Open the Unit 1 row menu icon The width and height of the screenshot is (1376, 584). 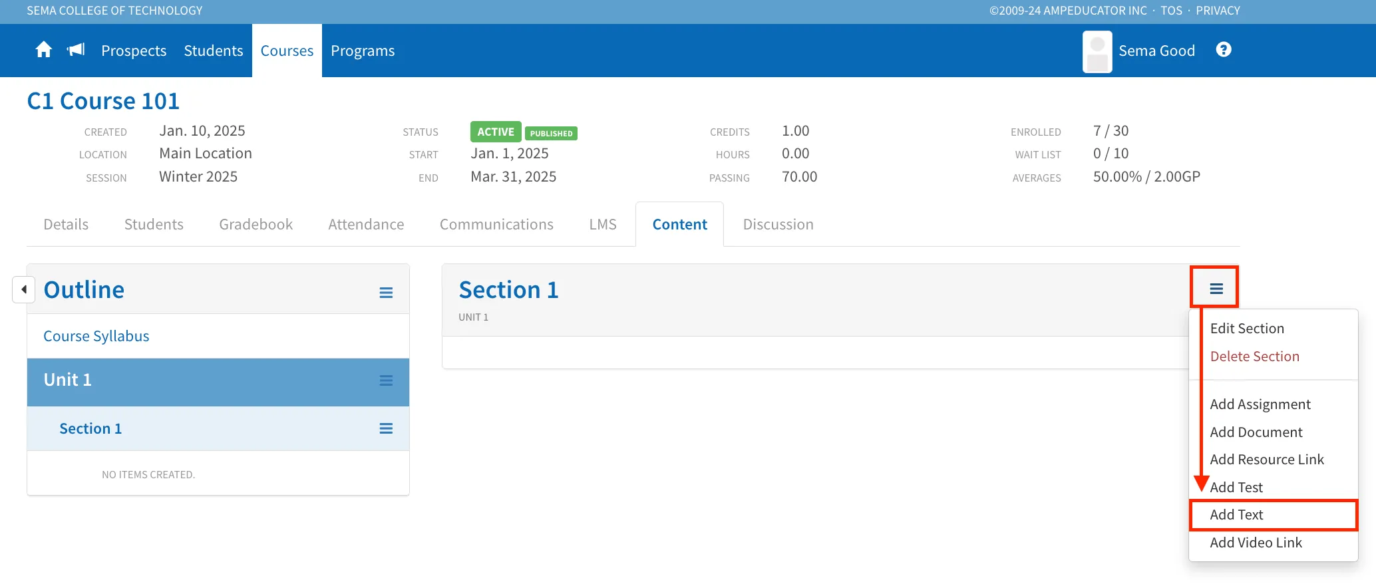pyautogui.click(x=386, y=380)
